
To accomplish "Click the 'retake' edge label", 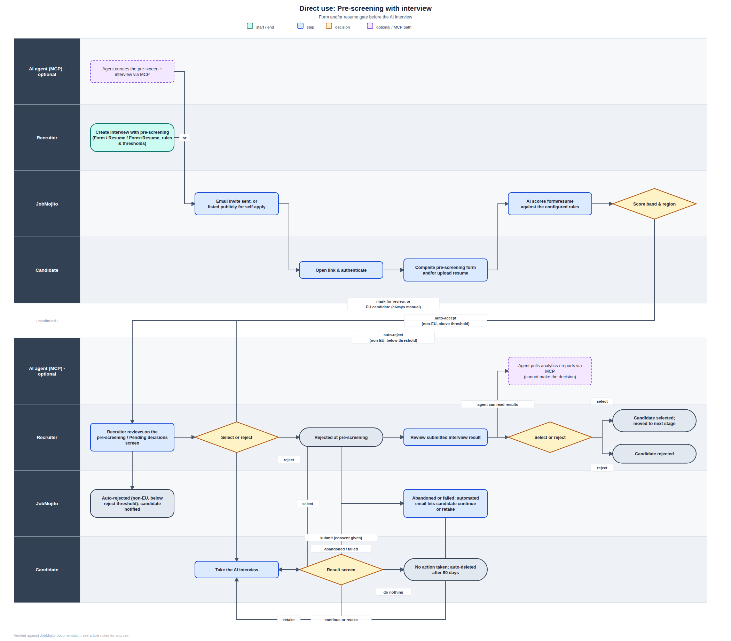I will 289,619.
